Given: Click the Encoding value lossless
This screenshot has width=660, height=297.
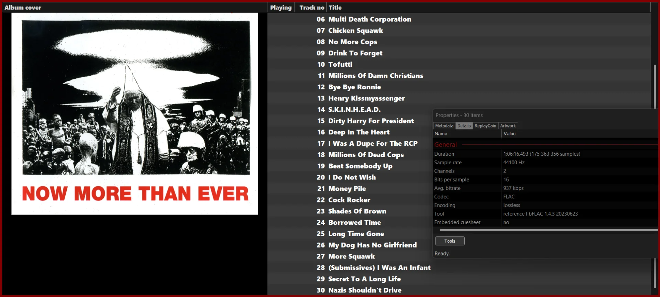Looking at the screenshot, I should pos(511,205).
